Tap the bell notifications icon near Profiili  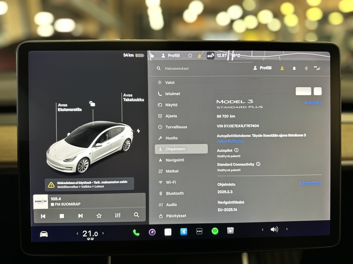tap(294, 68)
